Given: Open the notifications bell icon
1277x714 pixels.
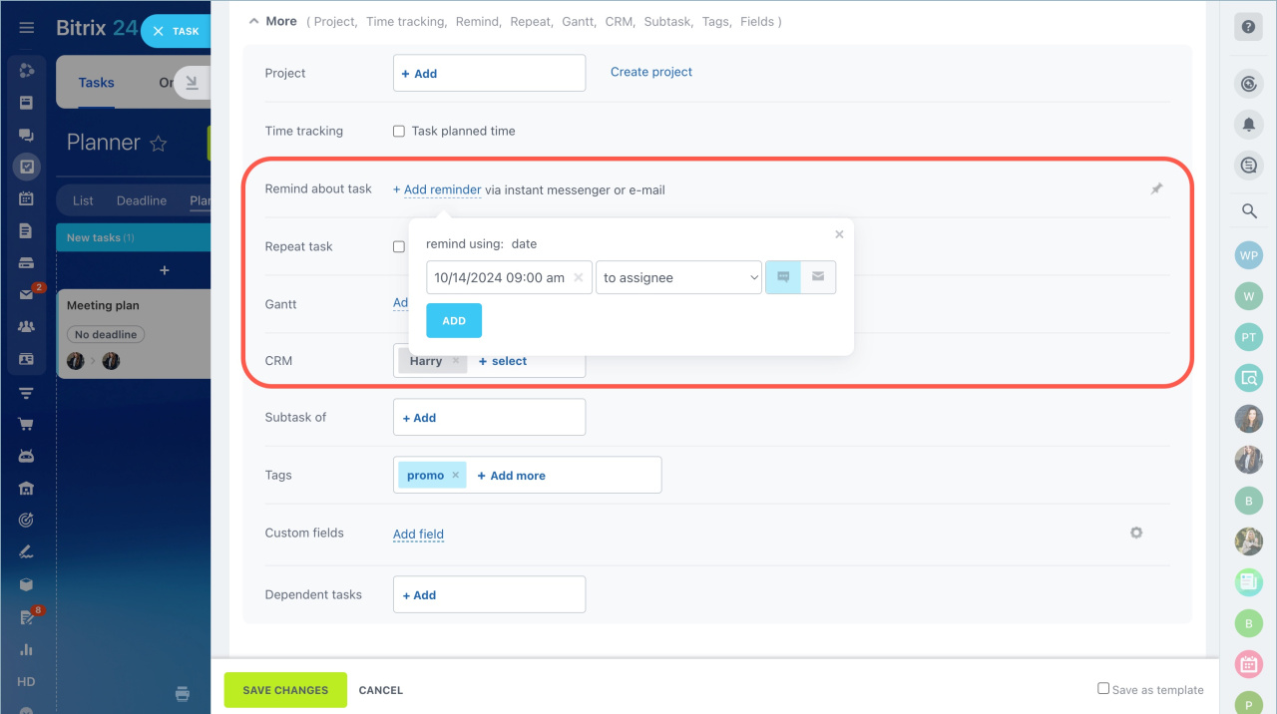Looking at the screenshot, I should pos(1248,124).
